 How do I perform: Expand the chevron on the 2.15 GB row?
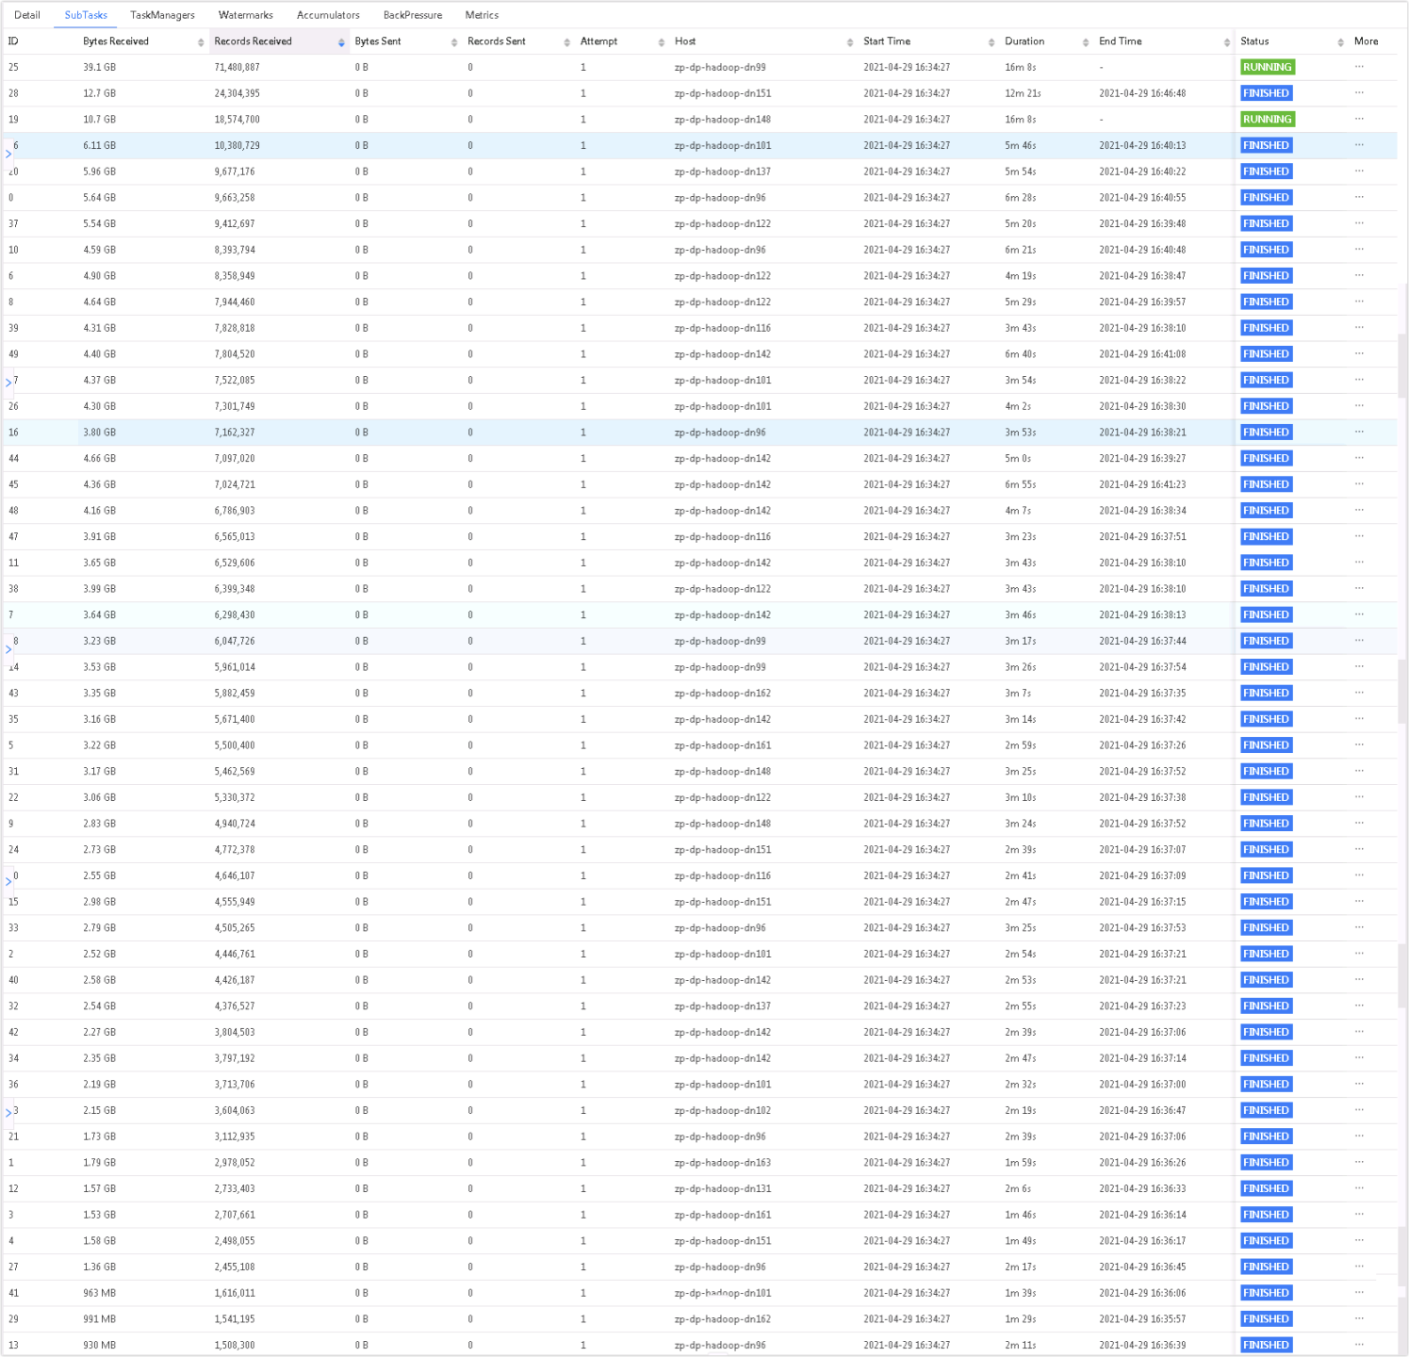(8, 1113)
